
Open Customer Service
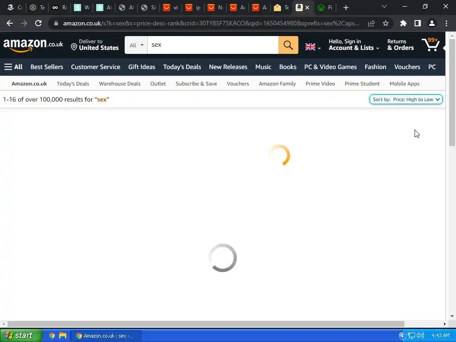(x=96, y=67)
